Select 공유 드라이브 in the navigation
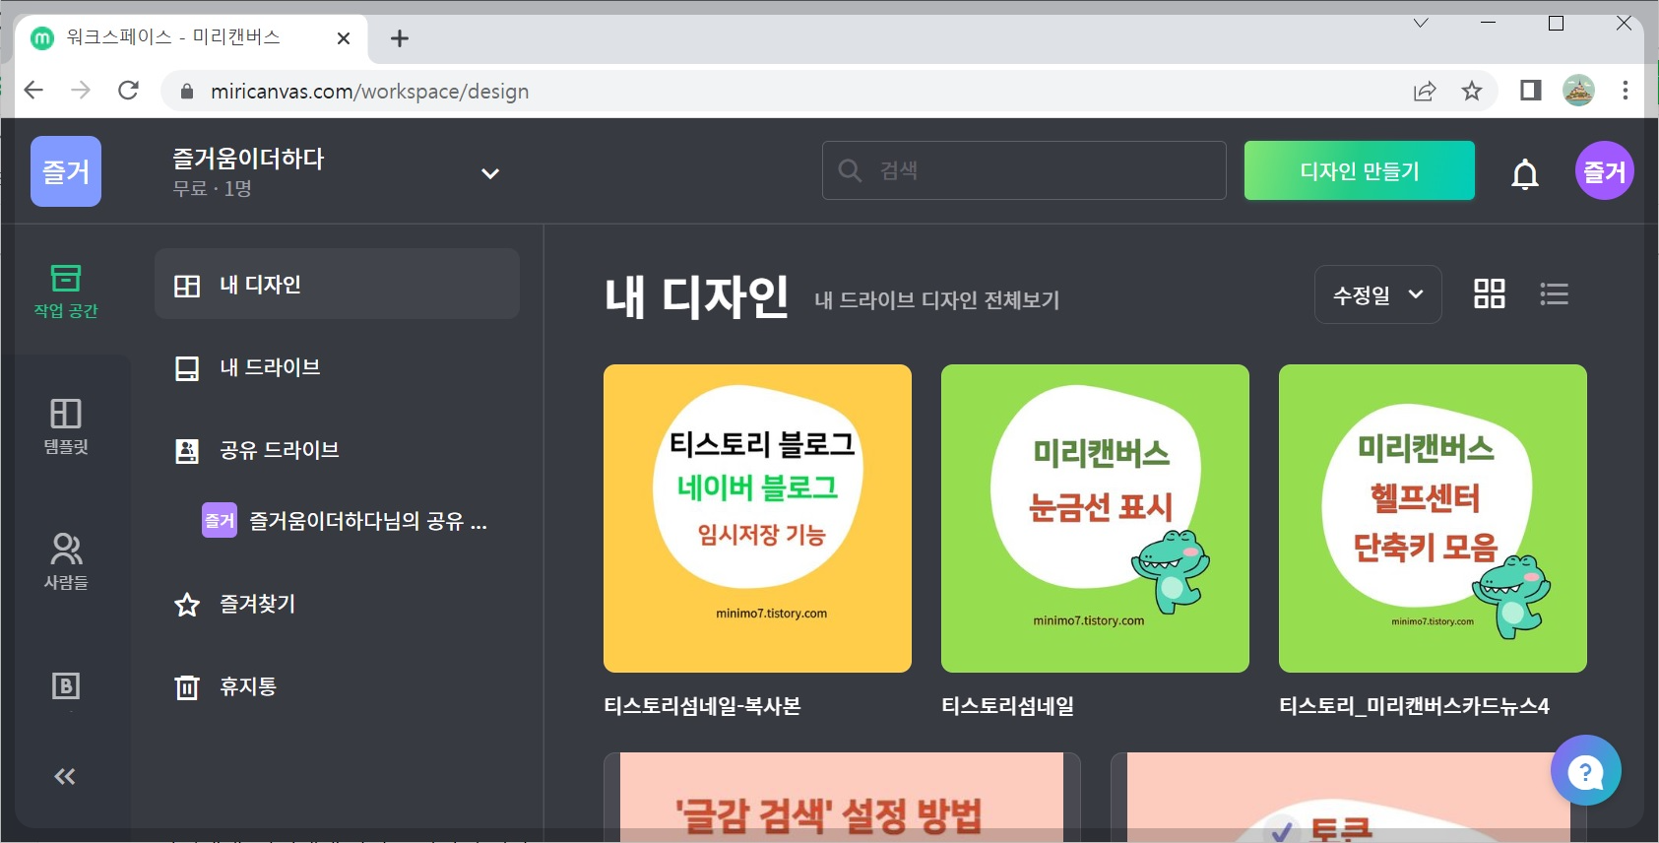Image resolution: width=1659 pixels, height=843 pixels. [x=337, y=450]
